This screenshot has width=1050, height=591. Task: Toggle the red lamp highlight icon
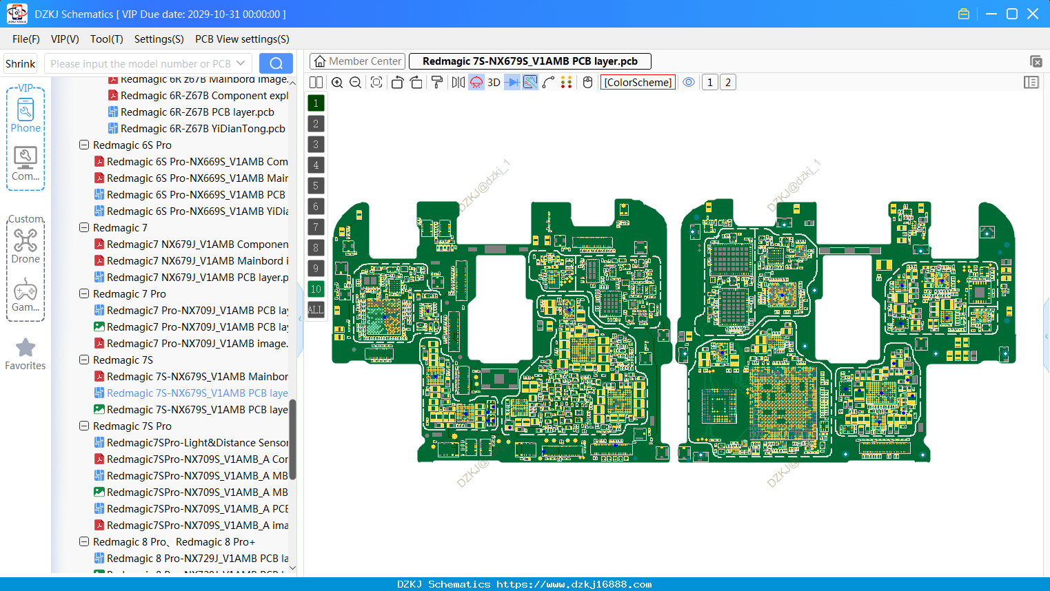point(476,83)
